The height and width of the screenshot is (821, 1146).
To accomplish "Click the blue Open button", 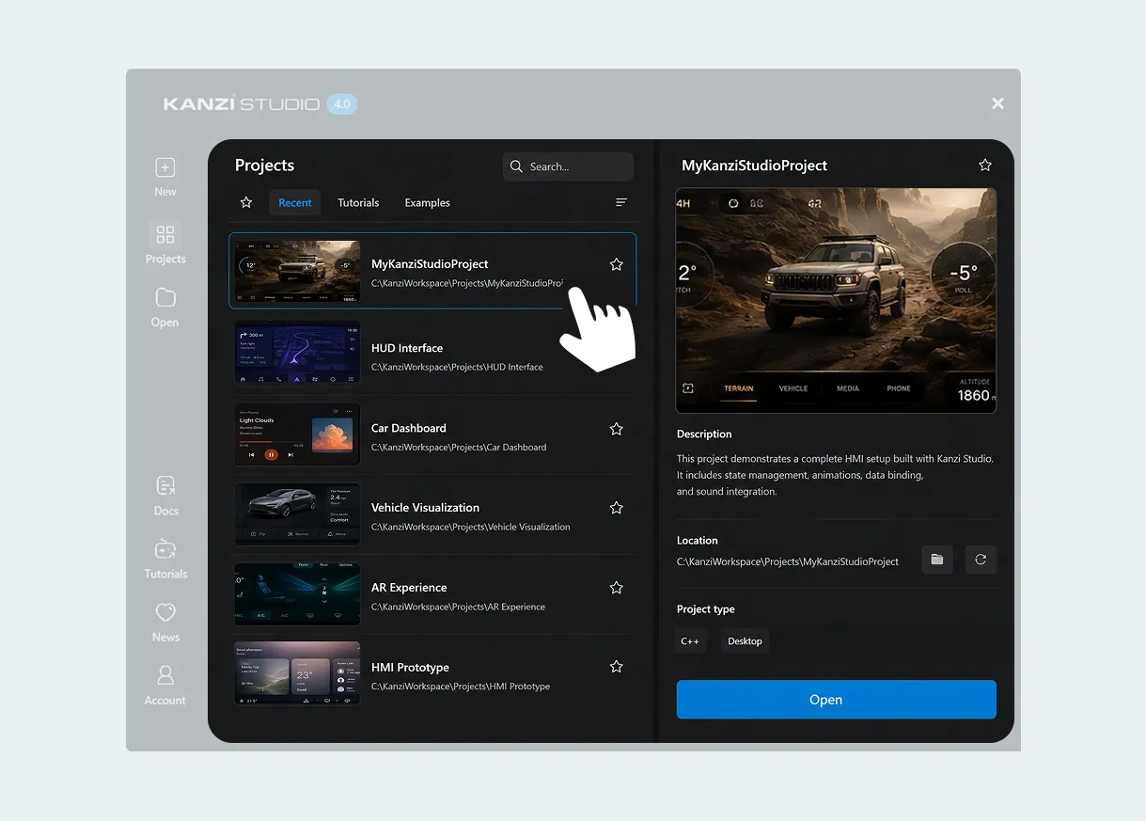I will pos(837,700).
